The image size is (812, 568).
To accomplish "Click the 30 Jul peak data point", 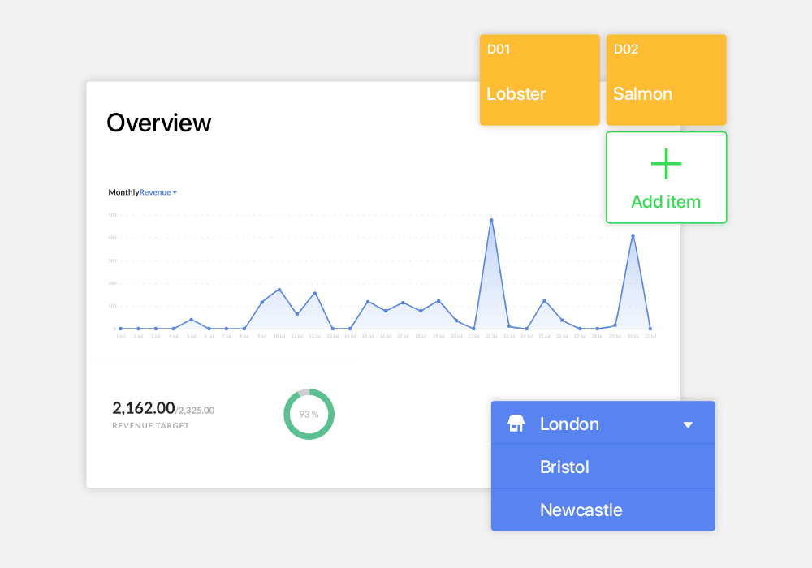I will click(x=633, y=236).
